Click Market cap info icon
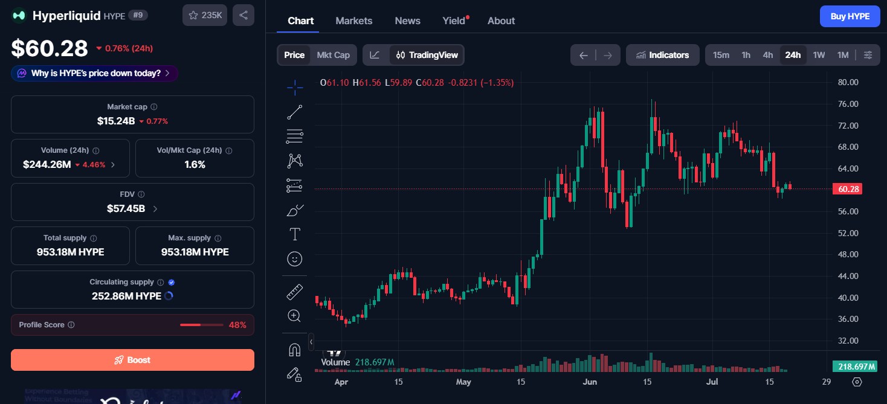Image resolution: width=887 pixels, height=404 pixels. pyautogui.click(x=154, y=107)
